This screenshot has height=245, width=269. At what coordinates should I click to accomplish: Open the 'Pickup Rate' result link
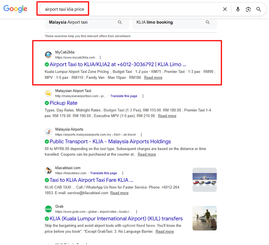pos(63,103)
